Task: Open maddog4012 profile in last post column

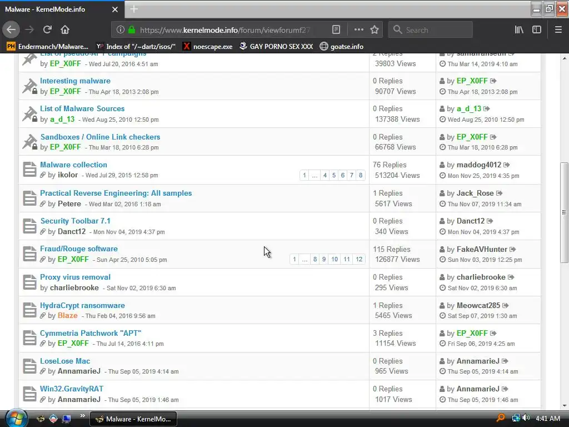Action: [478, 165]
